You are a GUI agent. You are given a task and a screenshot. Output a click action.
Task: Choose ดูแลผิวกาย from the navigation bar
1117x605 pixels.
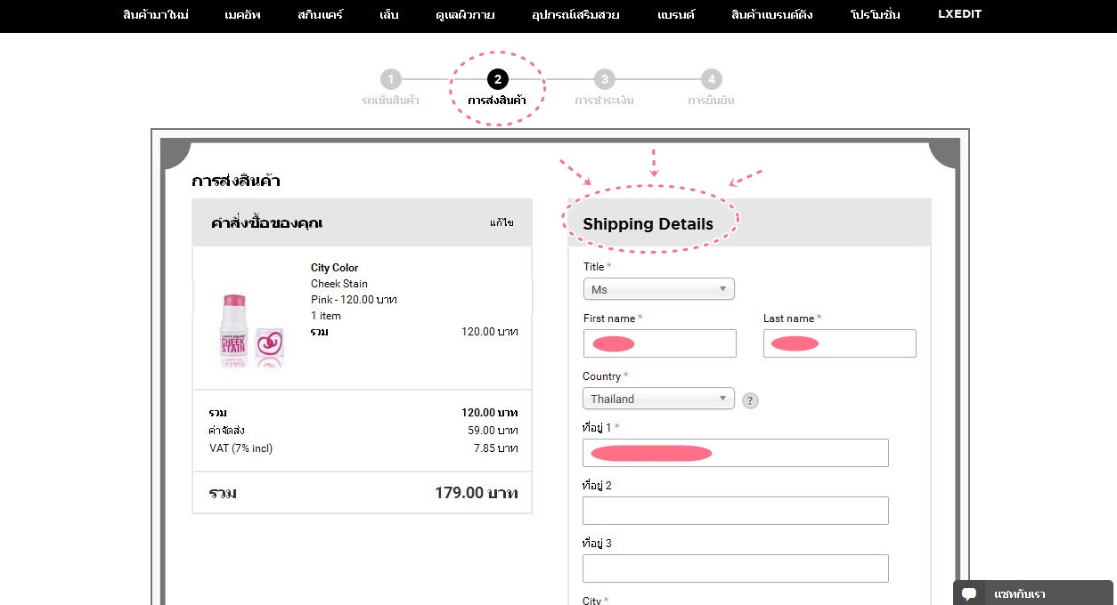(x=465, y=15)
